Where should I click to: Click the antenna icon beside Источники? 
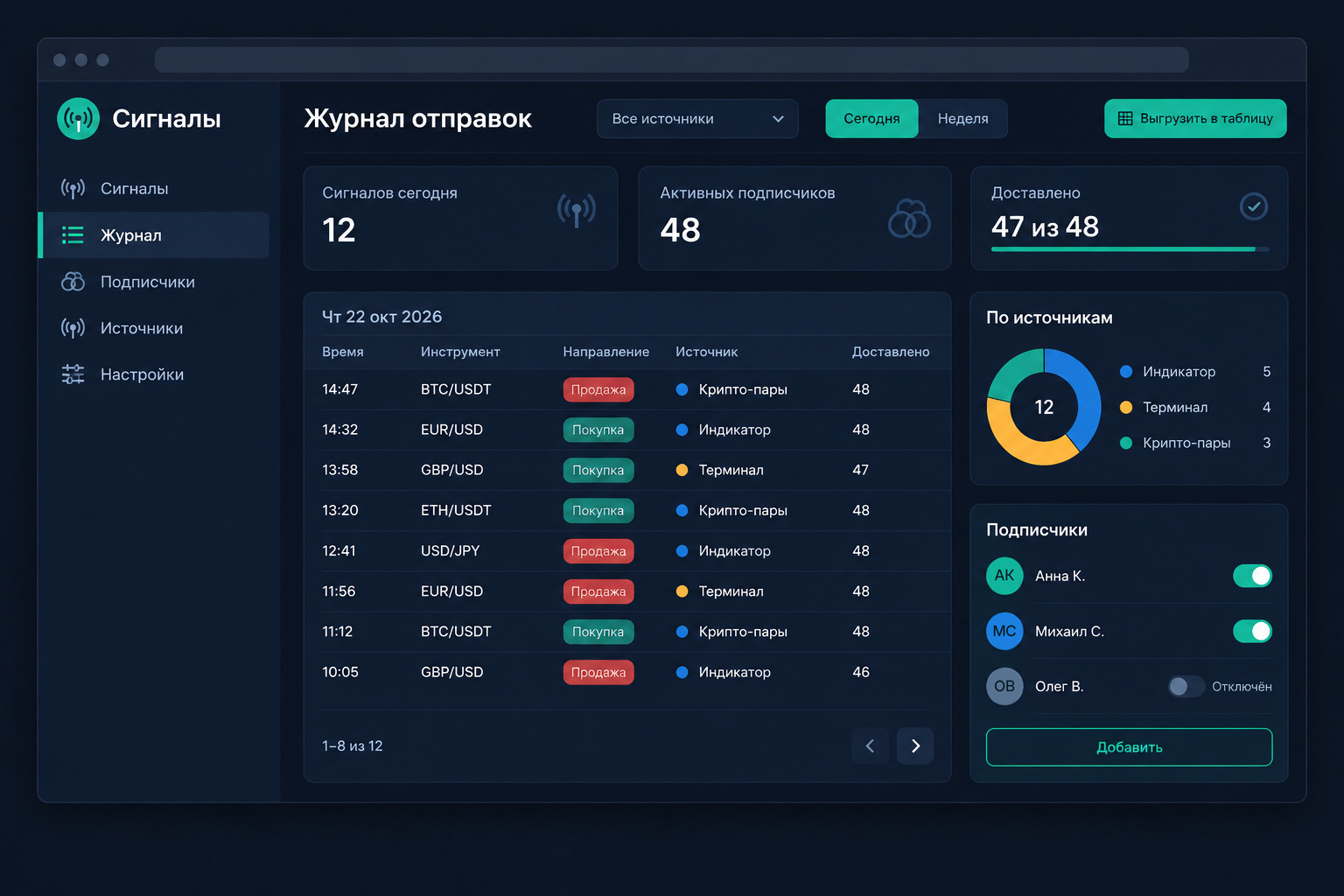[x=73, y=328]
